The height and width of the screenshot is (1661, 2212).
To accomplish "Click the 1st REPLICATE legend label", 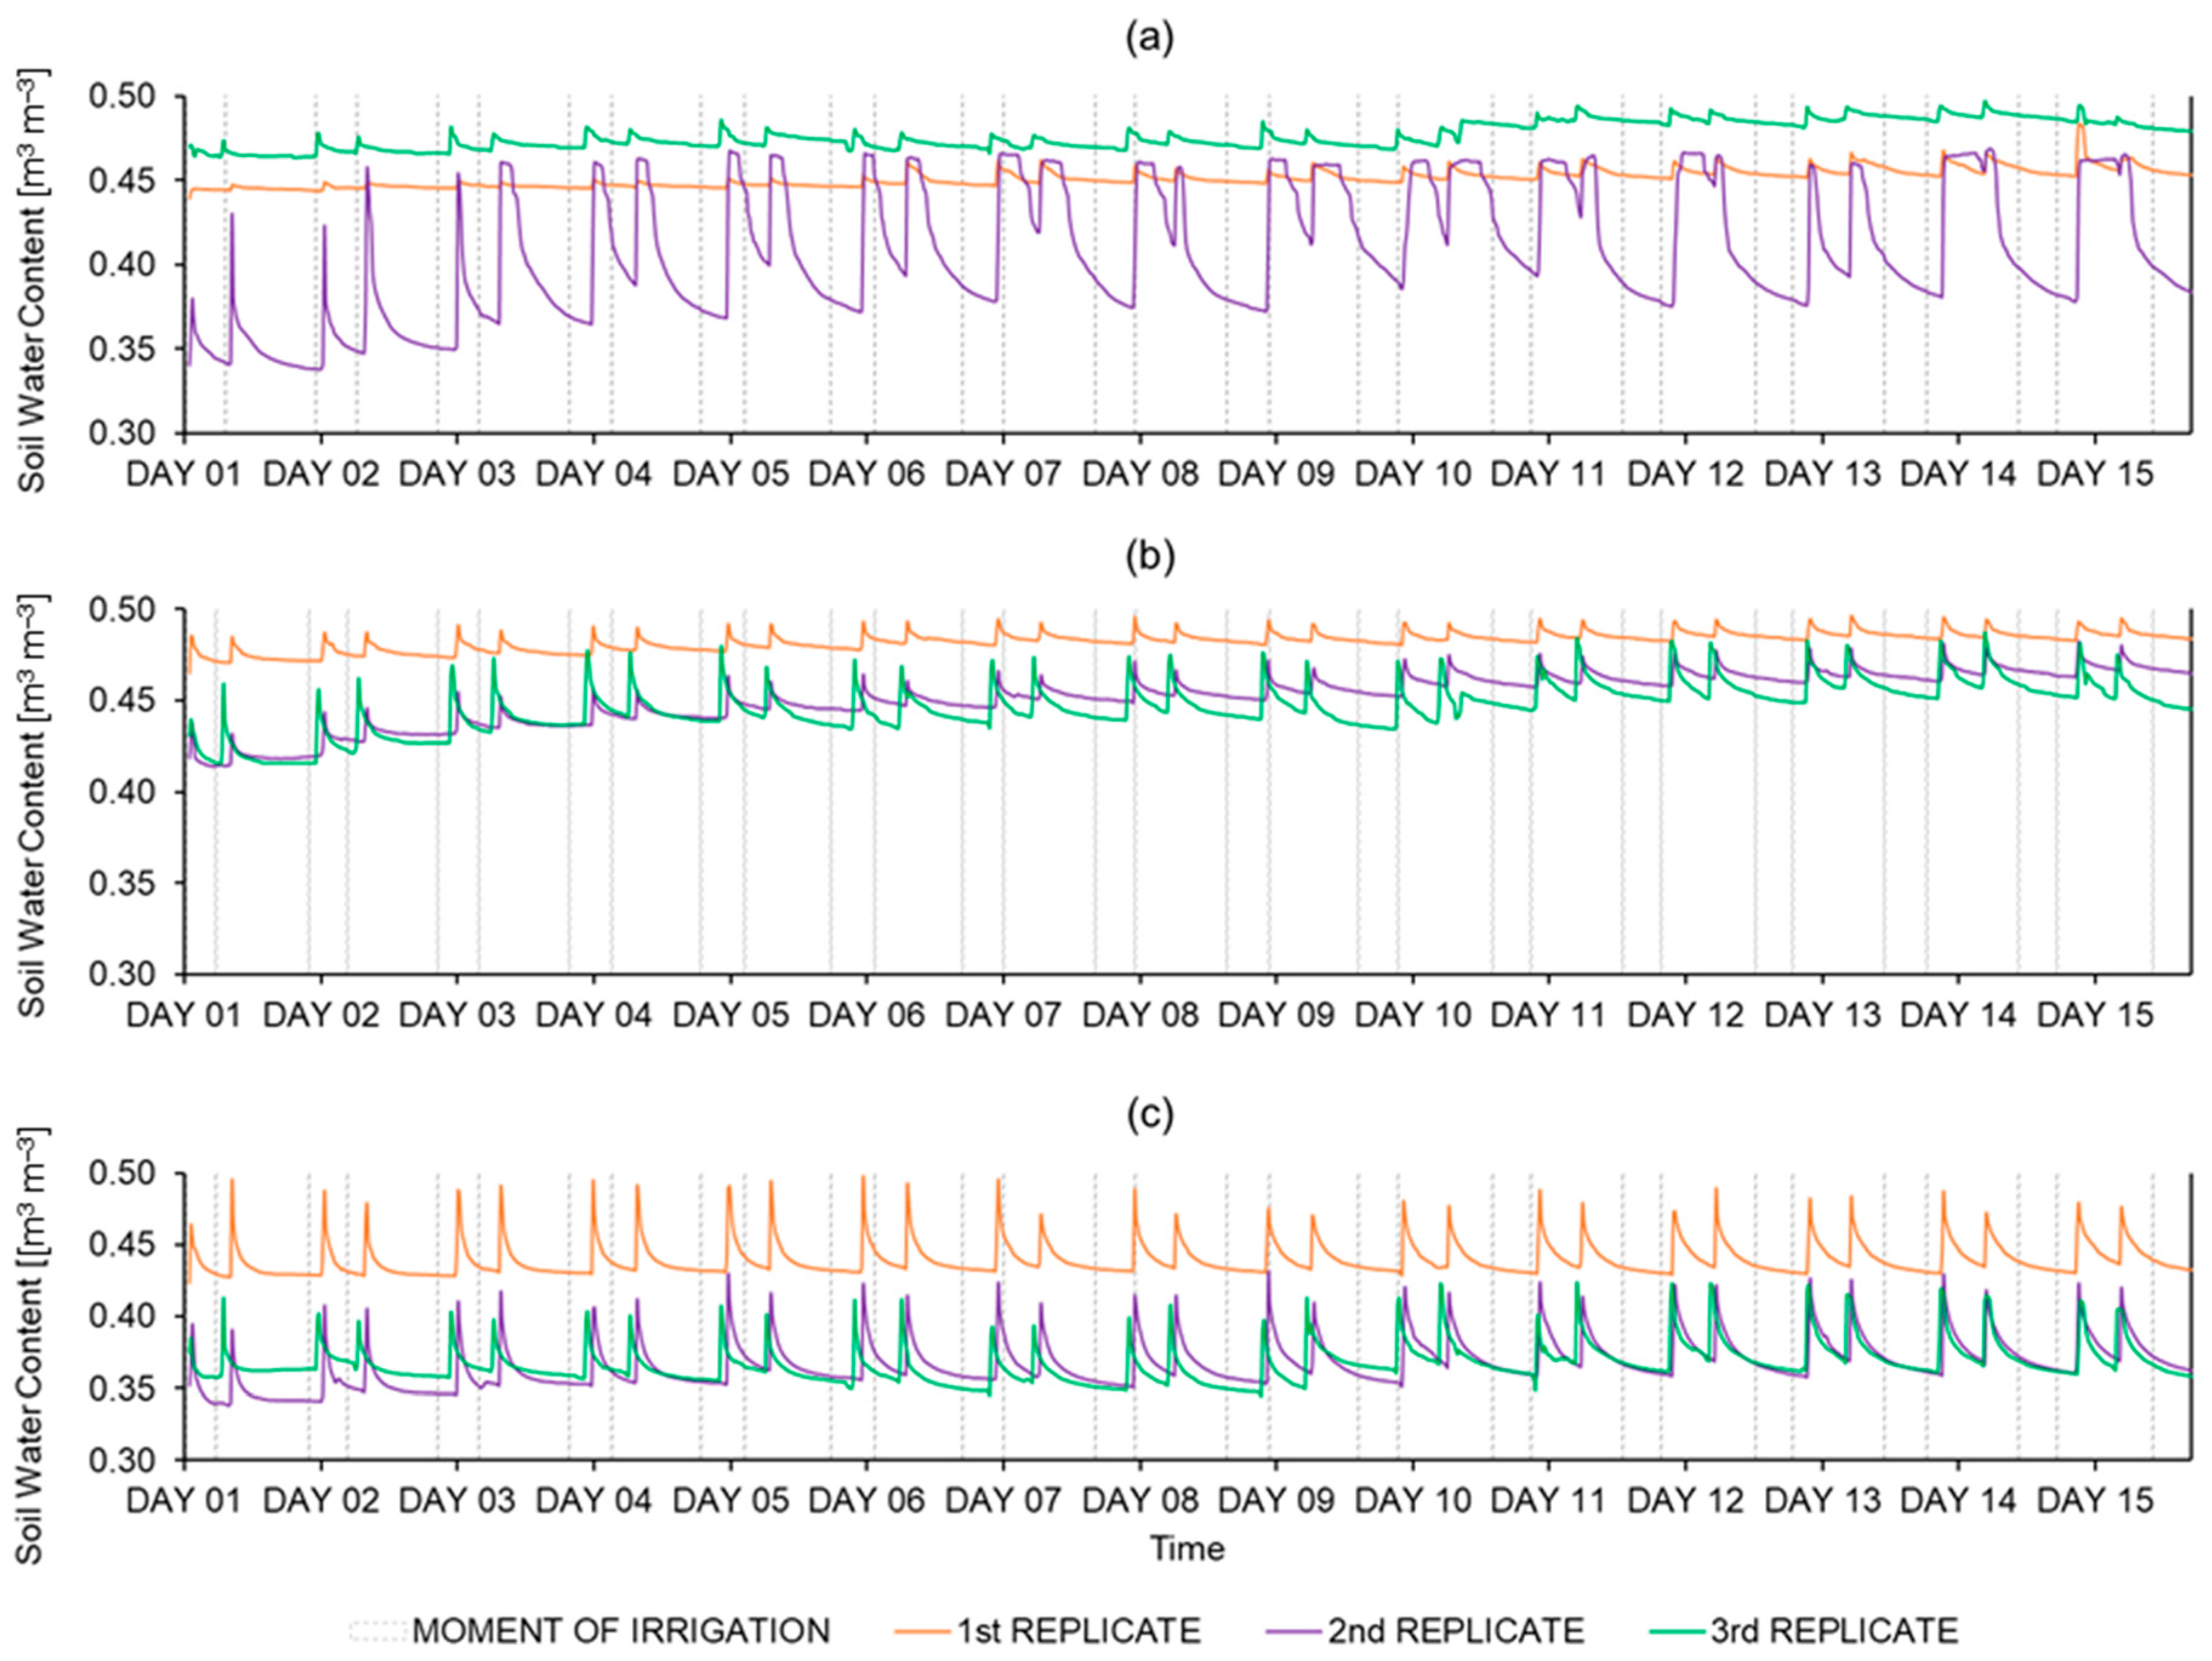I will (1079, 1630).
